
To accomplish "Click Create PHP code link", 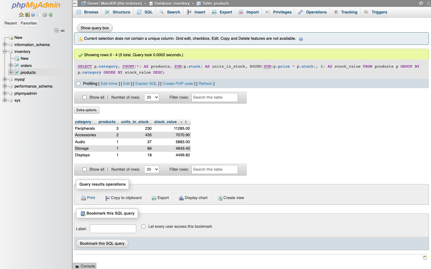I will (x=178, y=84).
